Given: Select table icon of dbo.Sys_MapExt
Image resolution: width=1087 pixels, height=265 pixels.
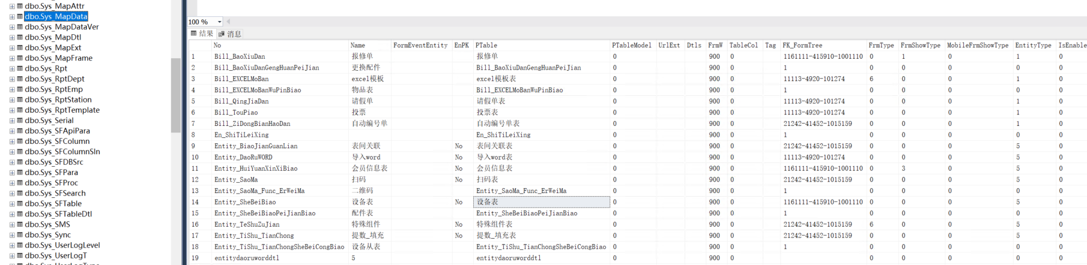Looking at the screenshot, I should click(x=20, y=48).
